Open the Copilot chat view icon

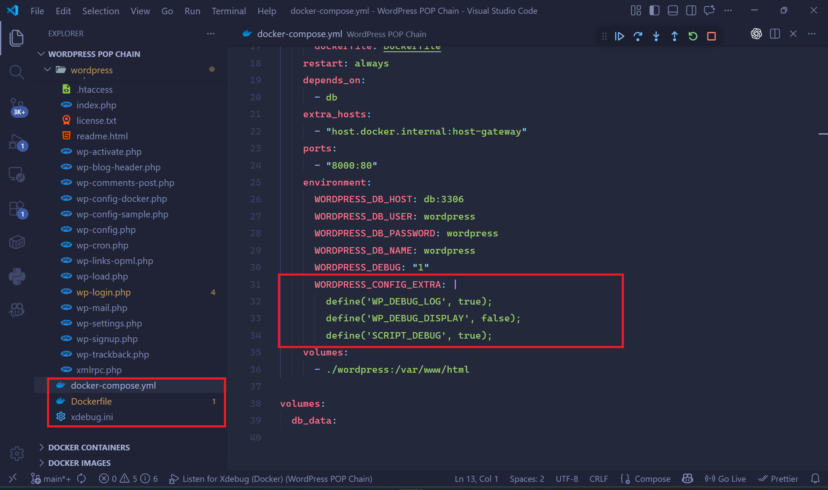coord(16,310)
